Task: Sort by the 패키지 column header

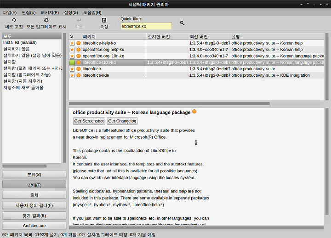Action: pyautogui.click(x=114, y=36)
